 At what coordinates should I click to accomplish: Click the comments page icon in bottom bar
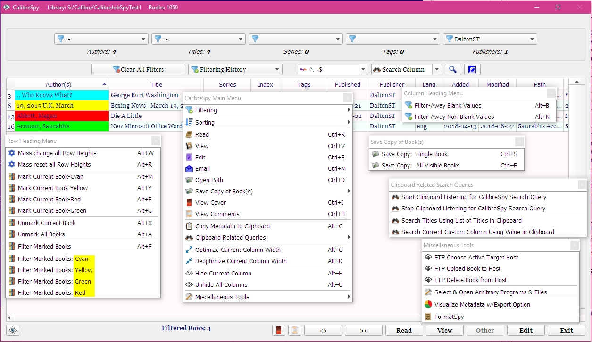(x=295, y=330)
